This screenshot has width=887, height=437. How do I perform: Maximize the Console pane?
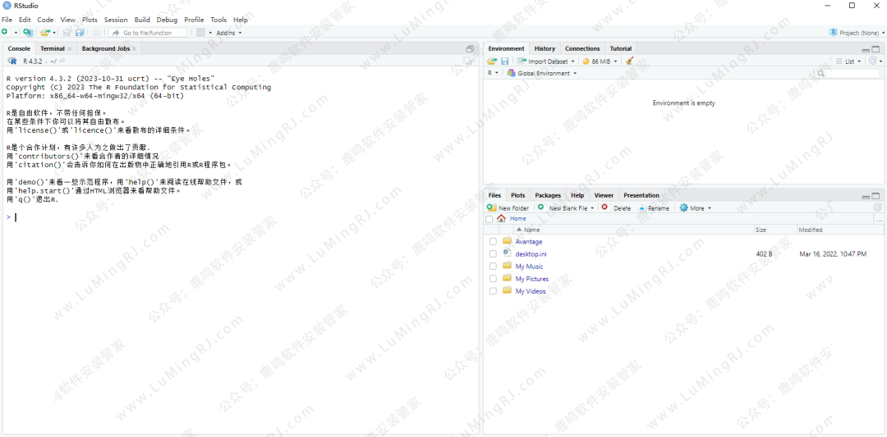(470, 49)
